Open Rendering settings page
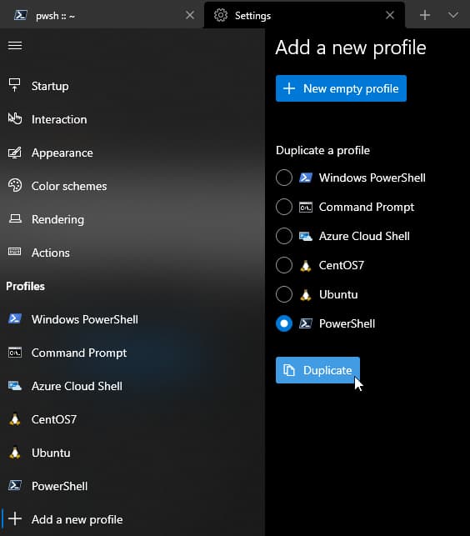The width and height of the screenshot is (470, 536). 132,219
